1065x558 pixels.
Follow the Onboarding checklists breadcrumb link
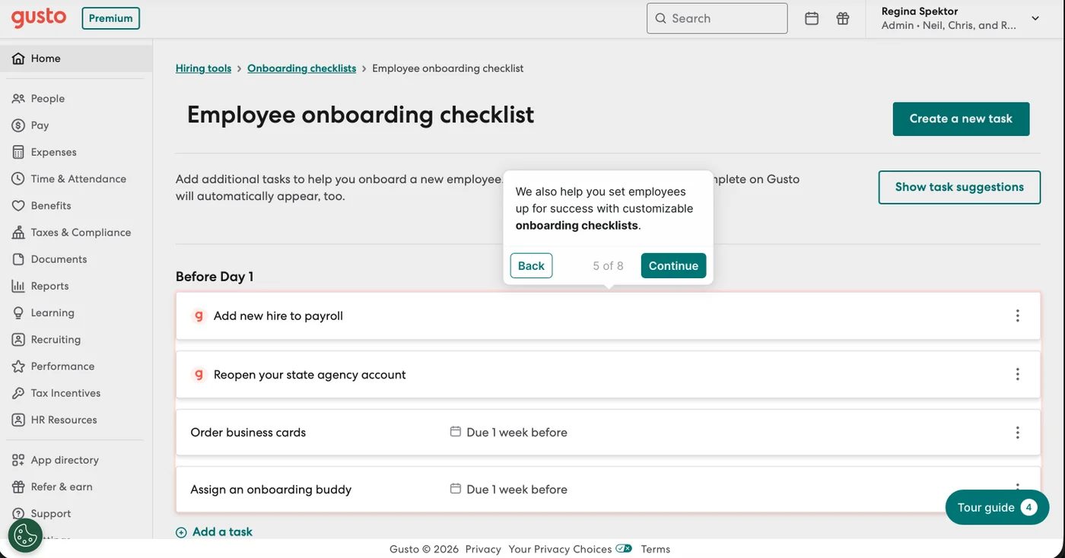[x=301, y=68]
